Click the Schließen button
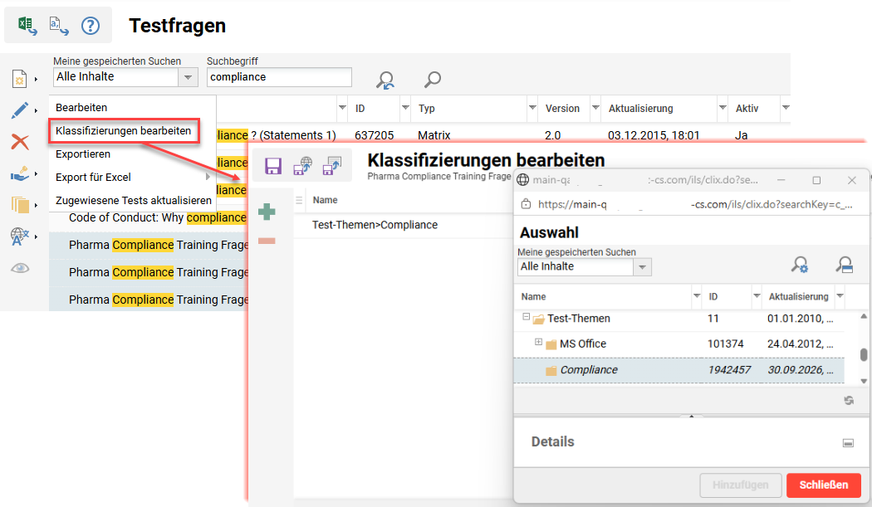 [824, 485]
